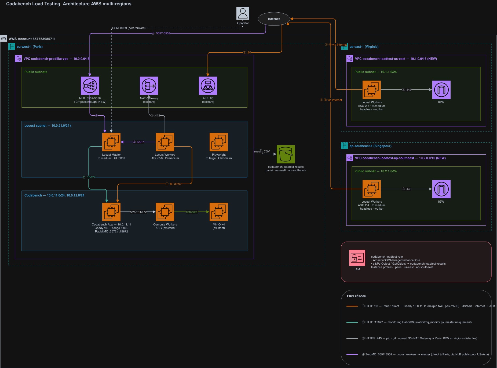Click the "Public subnets" label
Viewport: 497px width, 368px height.
coord(36,72)
